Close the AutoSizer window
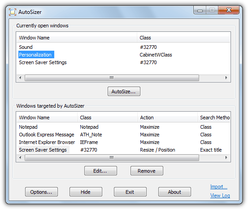The height and width of the screenshot is (209, 248). (229, 10)
